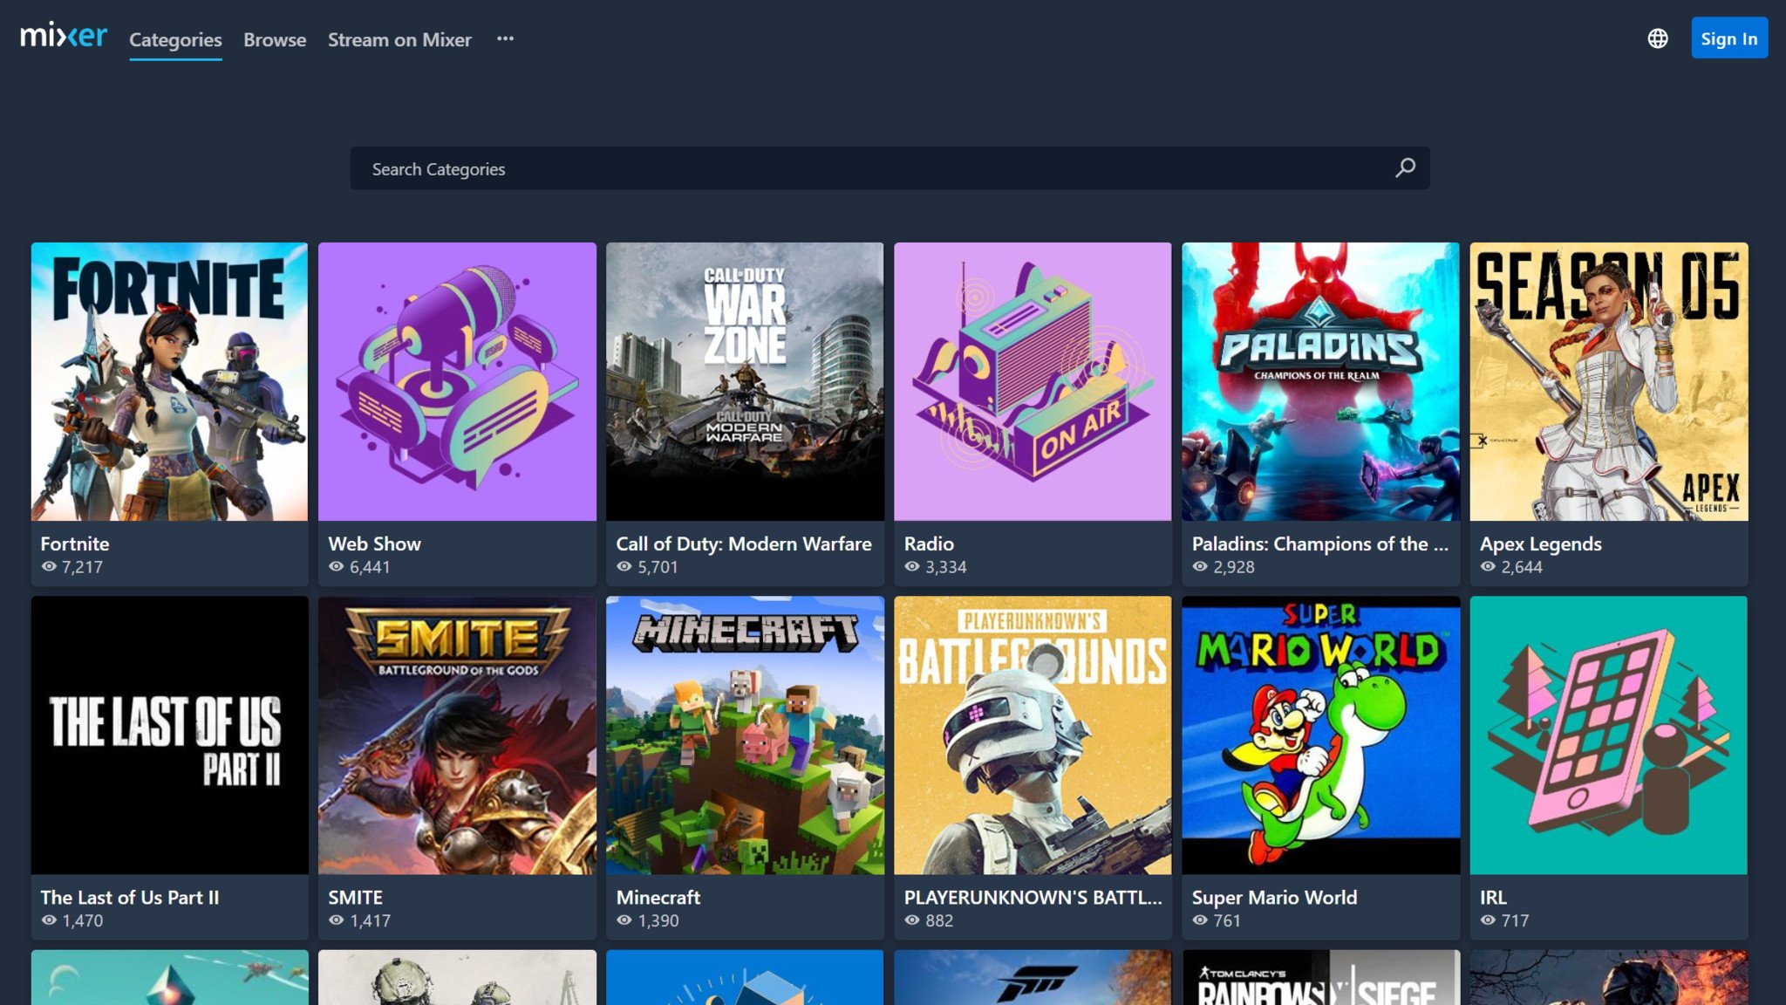This screenshot has width=1786, height=1005.
Task: Click the Radio viewer count 3,334
Action: point(945,567)
